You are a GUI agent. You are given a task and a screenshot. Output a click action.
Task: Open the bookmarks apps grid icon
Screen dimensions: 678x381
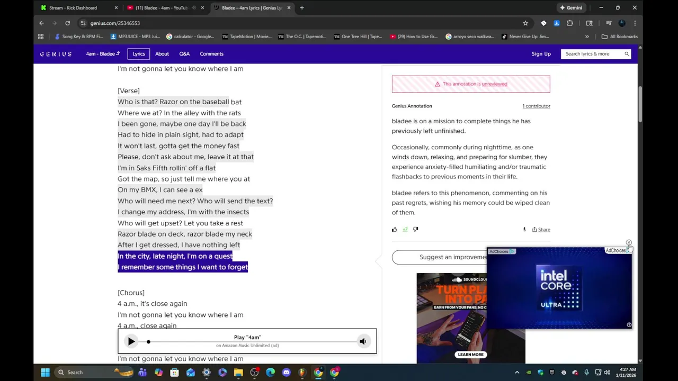coord(41,37)
